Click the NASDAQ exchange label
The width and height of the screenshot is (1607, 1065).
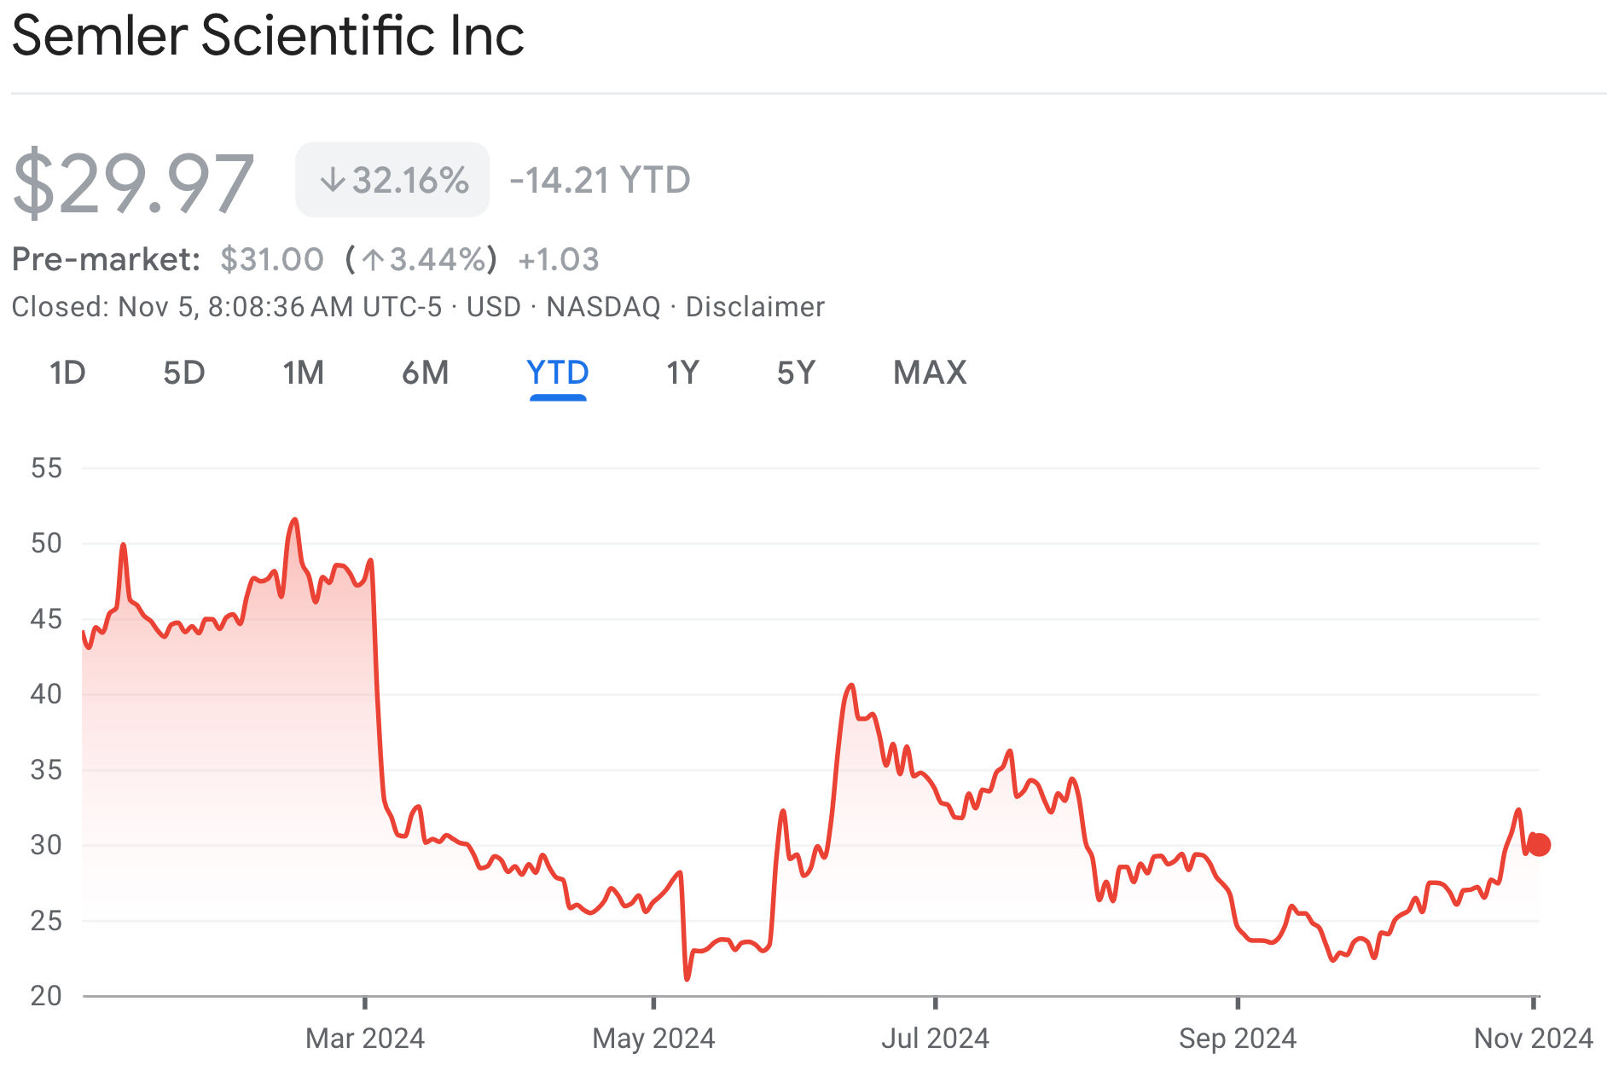606,306
